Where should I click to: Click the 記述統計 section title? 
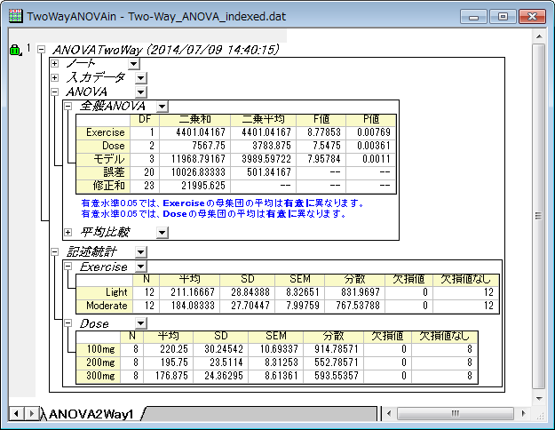click(x=91, y=252)
